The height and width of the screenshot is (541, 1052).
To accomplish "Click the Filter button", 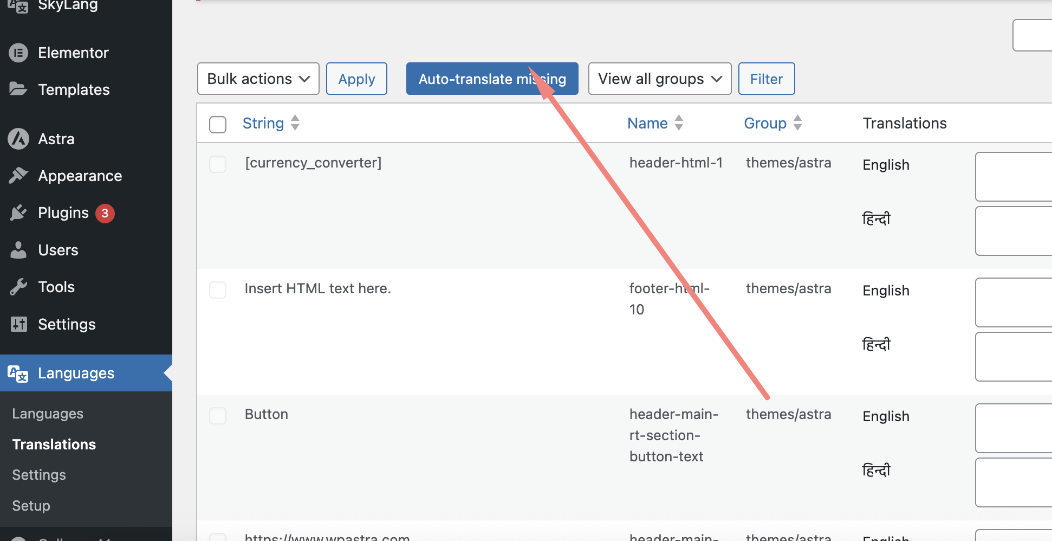I will click(x=766, y=79).
